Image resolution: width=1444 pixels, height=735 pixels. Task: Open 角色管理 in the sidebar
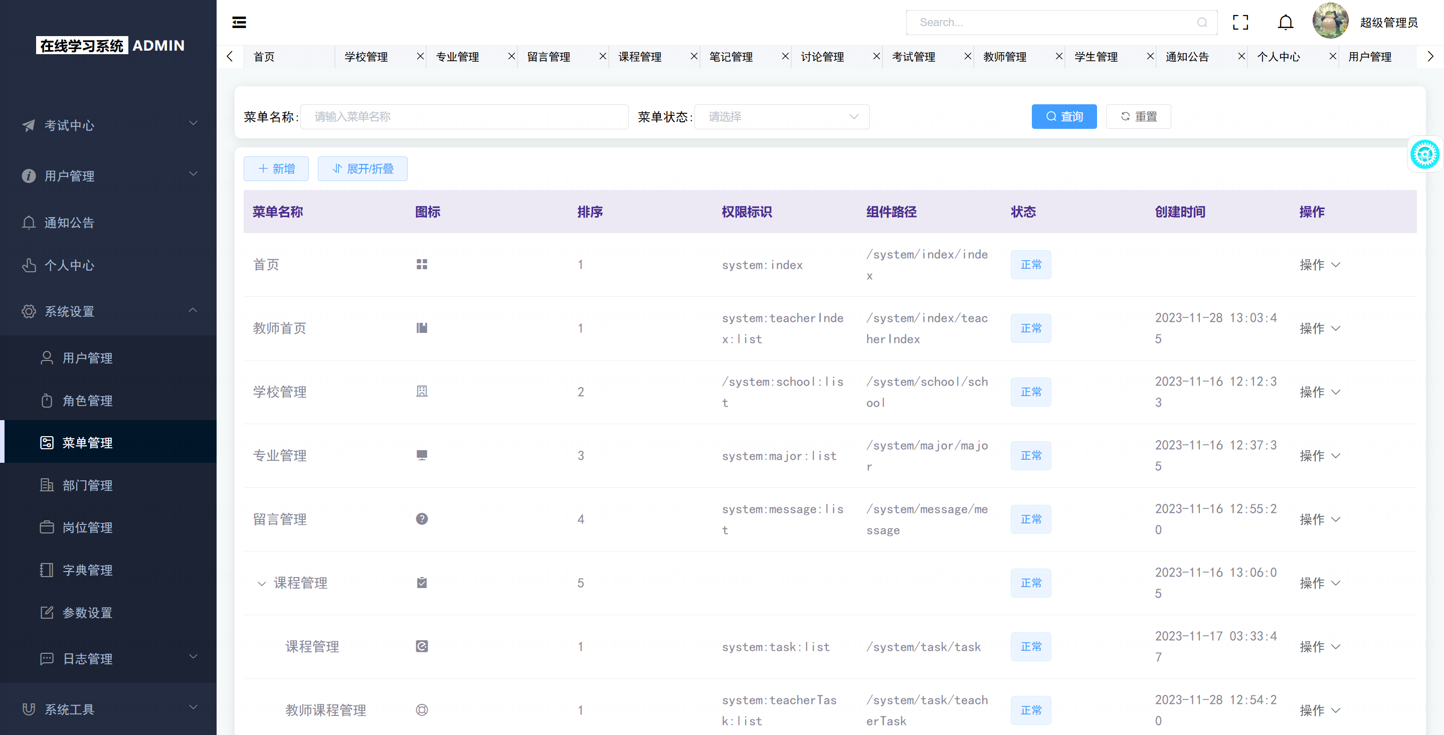click(87, 400)
